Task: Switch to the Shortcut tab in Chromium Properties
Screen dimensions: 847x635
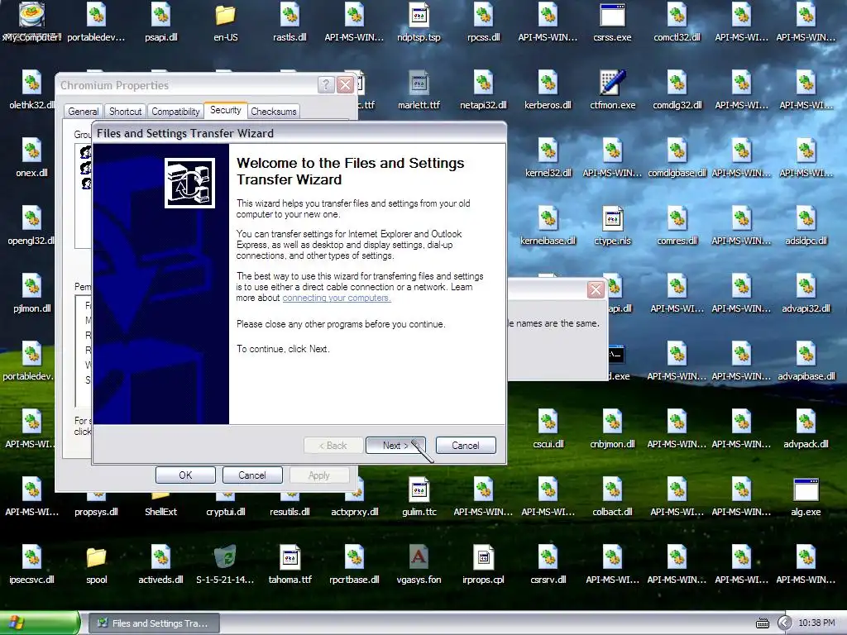Action: tap(125, 112)
